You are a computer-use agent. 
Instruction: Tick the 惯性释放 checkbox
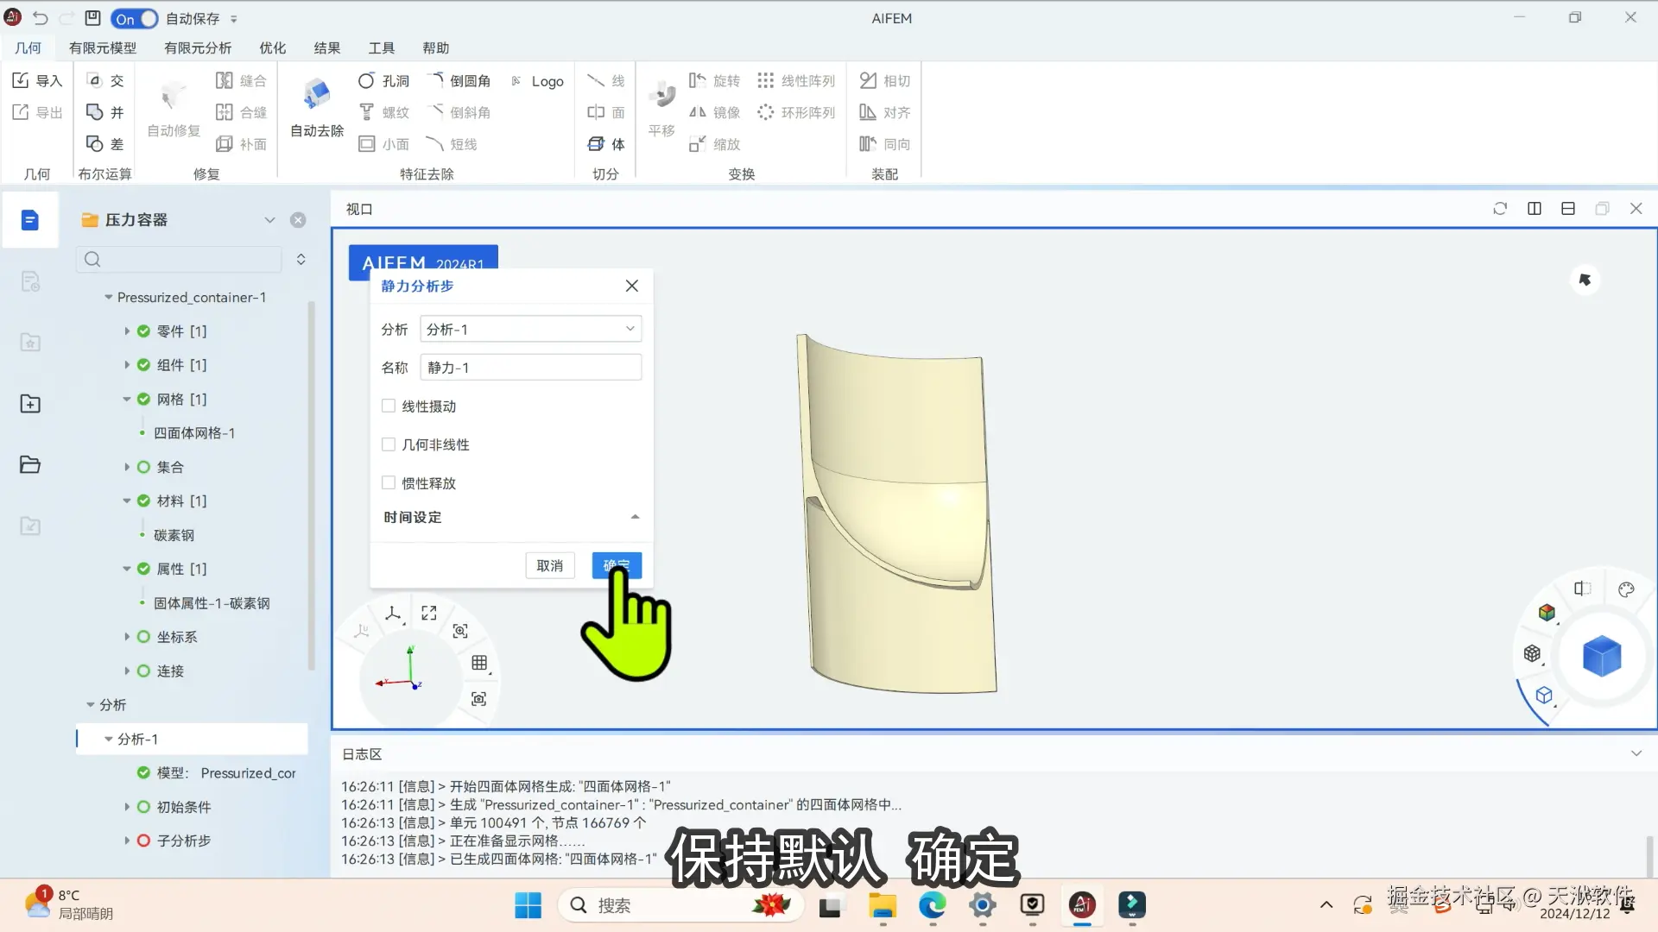pyautogui.click(x=389, y=482)
